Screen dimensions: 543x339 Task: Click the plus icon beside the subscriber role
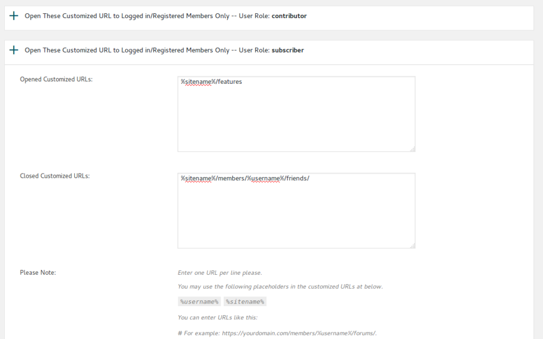point(14,50)
